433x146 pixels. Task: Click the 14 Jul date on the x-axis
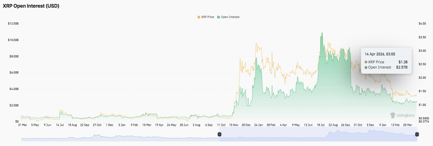[x=60, y=125]
